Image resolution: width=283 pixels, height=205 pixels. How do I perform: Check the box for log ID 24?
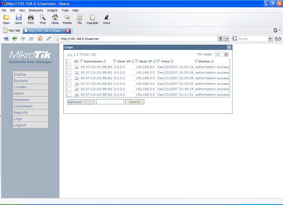tap(69, 84)
